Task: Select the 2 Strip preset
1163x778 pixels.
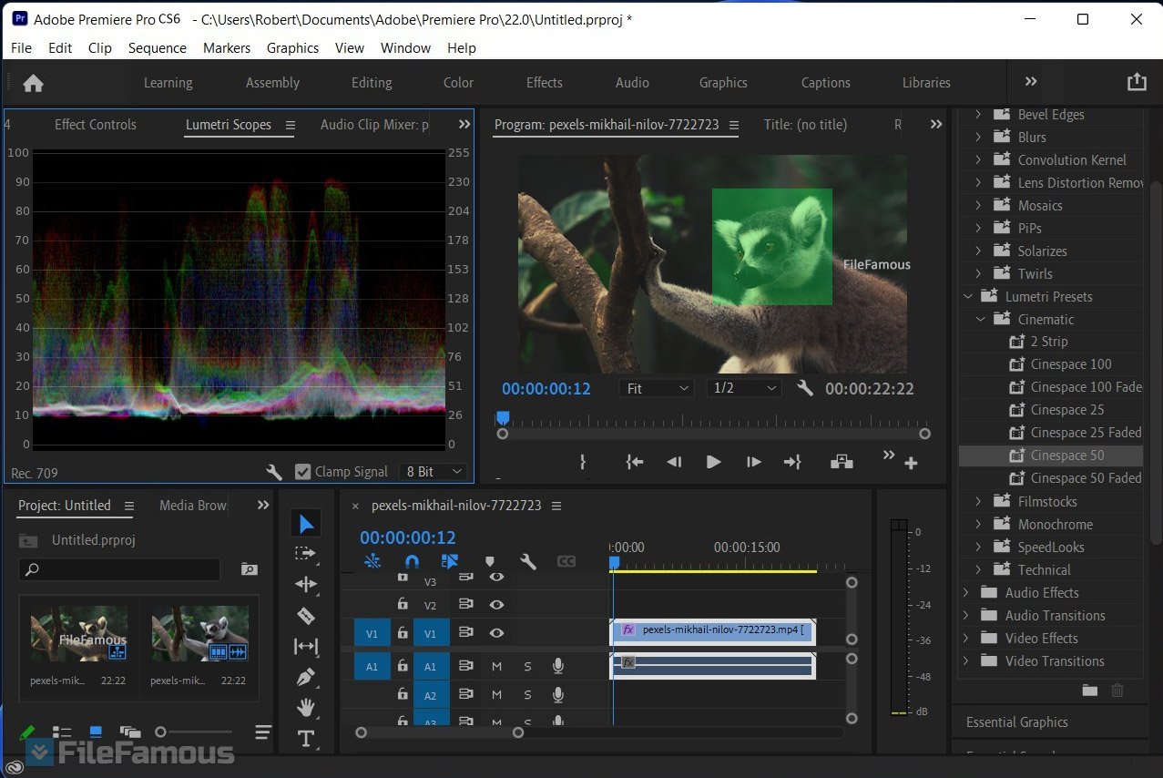Action: (x=1051, y=342)
